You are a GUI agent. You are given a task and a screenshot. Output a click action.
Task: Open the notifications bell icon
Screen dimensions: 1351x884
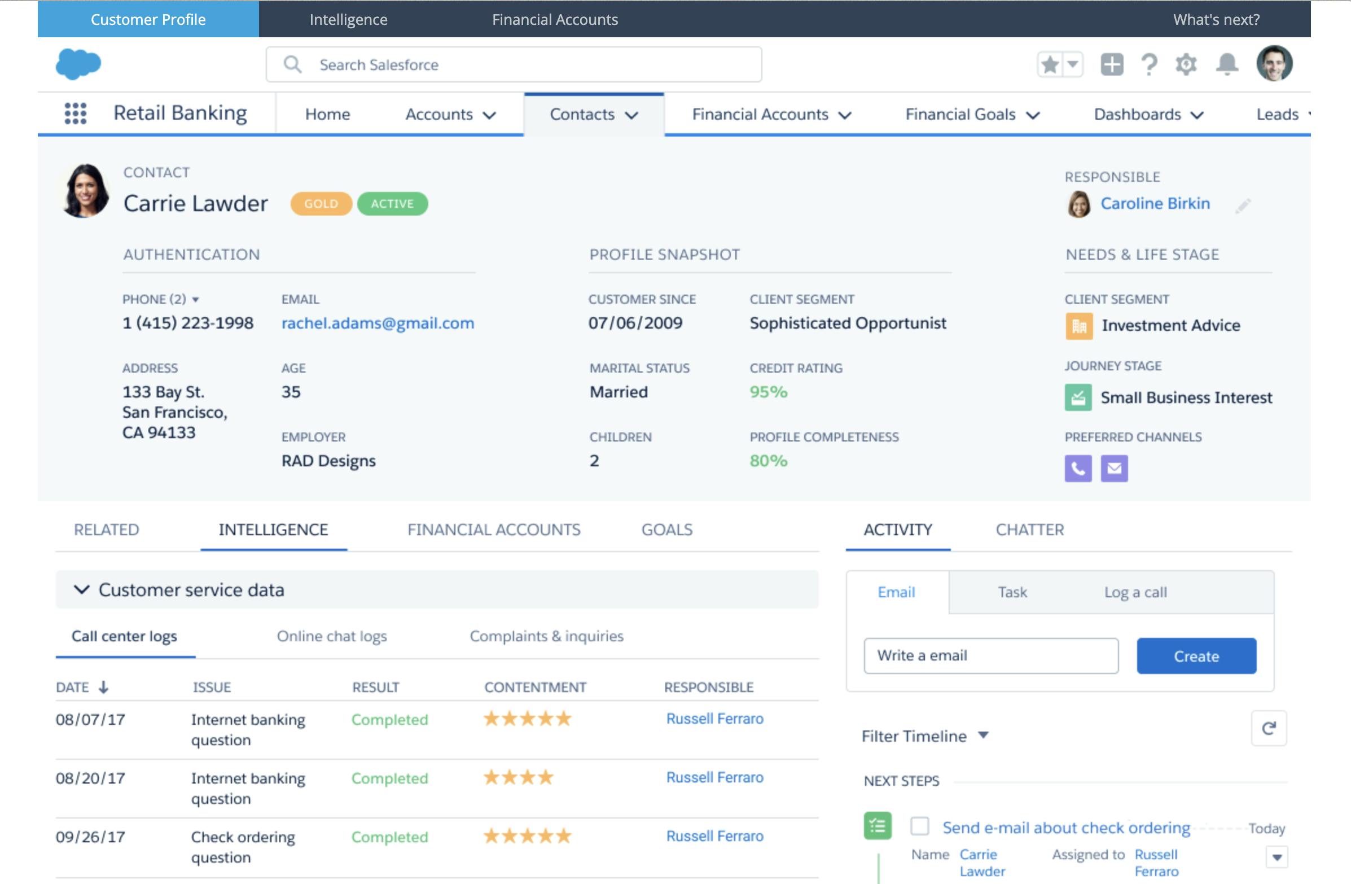[x=1227, y=64]
